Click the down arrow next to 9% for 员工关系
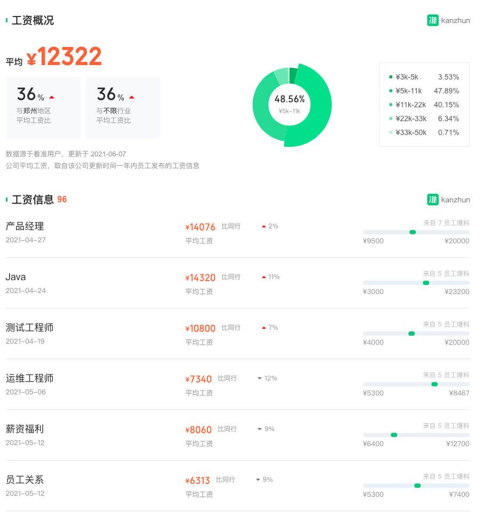 pos(258,480)
